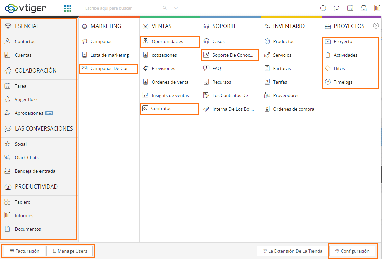Open Contactos from the Esencial section
Viewport: 382px width, 259px height.
(x=25, y=41)
